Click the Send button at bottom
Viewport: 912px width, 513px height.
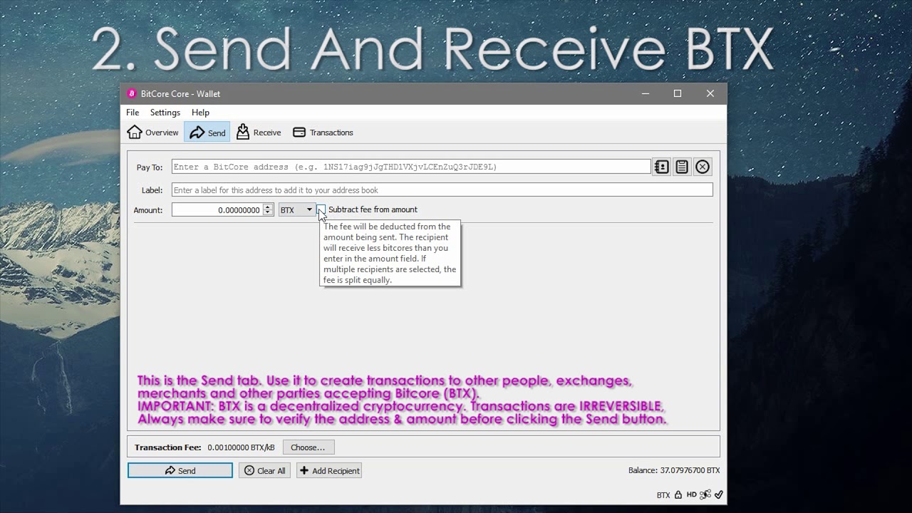coord(180,471)
